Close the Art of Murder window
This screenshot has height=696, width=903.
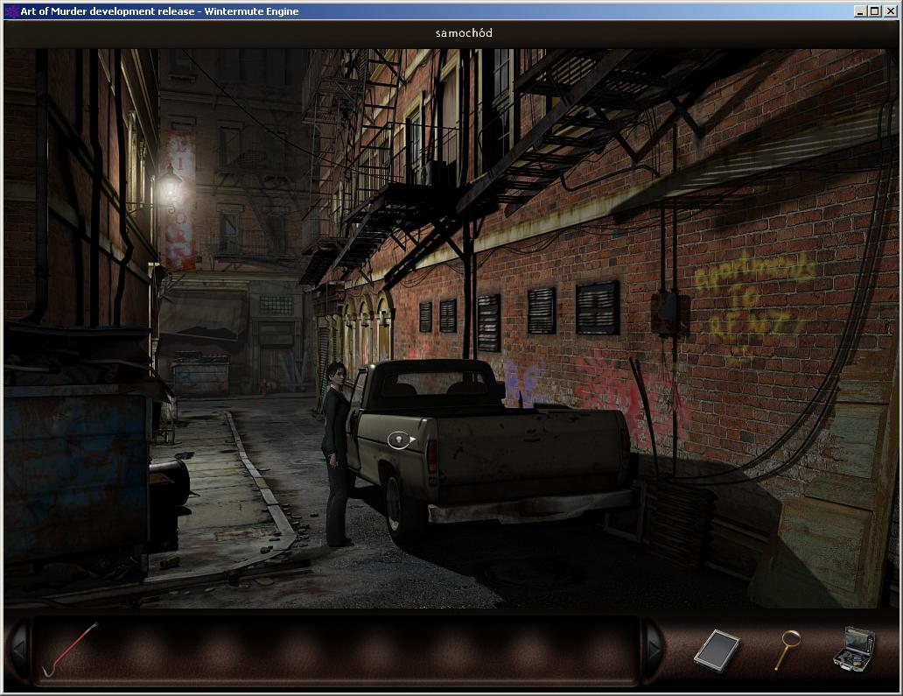889,11
